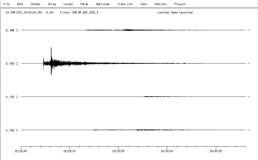Select the trace label 3: MSF Z

[x=12, y=64]
